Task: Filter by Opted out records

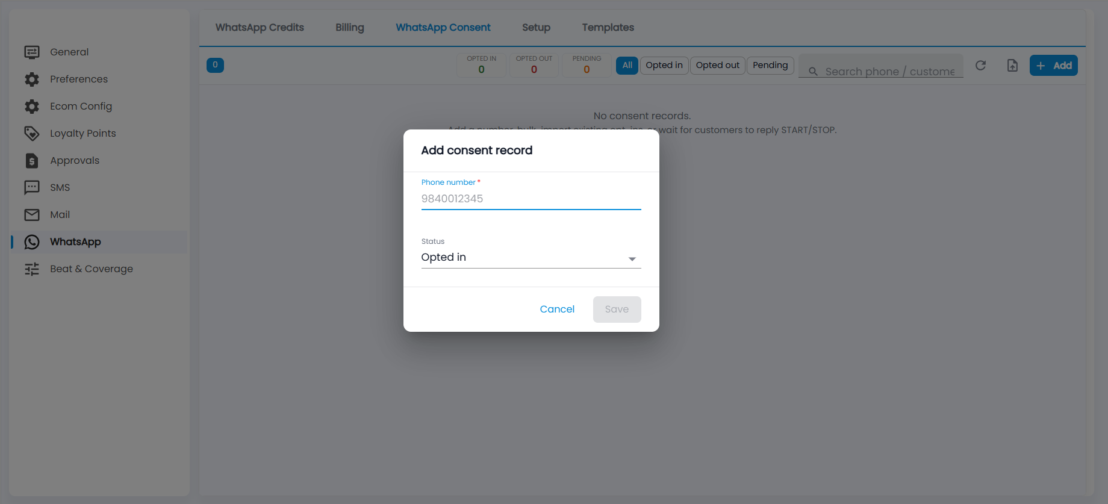Action: [x=718, y=65]
